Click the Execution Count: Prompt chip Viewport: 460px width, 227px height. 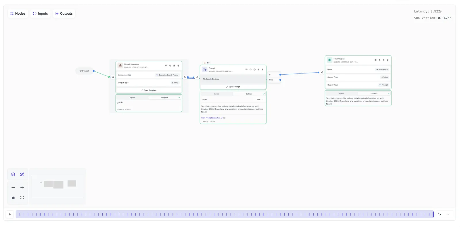tap(167, 75)
